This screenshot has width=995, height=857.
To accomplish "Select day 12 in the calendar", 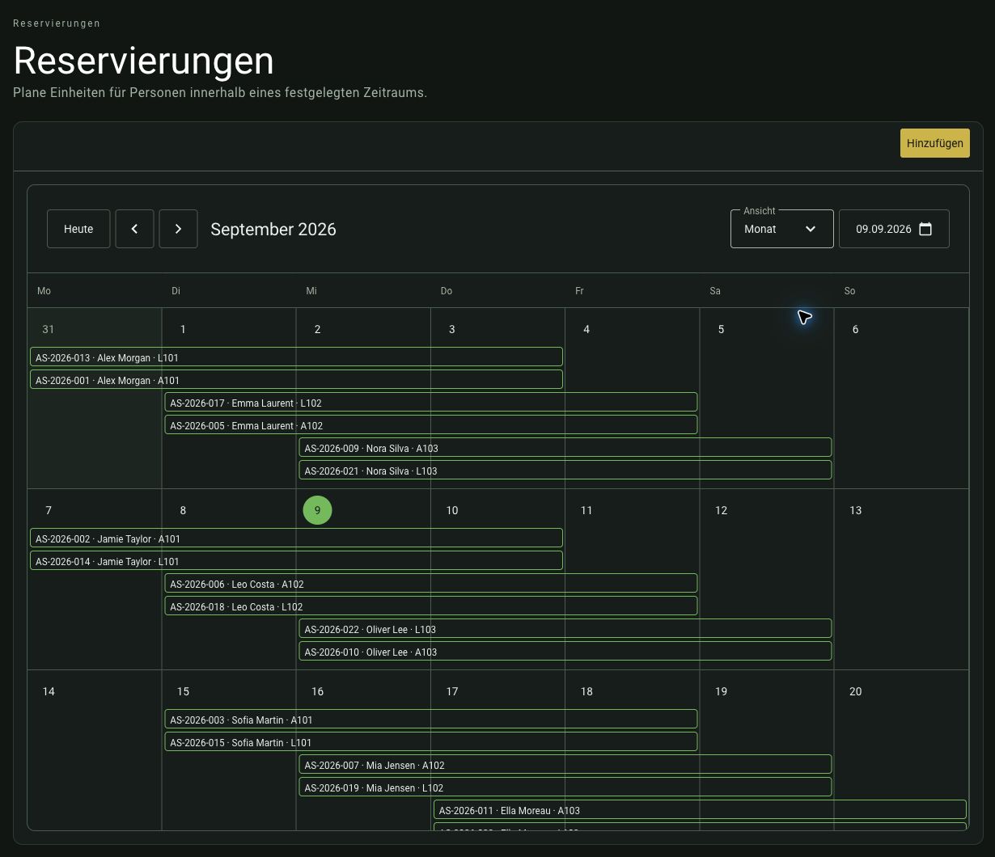I will coord(721,510).
